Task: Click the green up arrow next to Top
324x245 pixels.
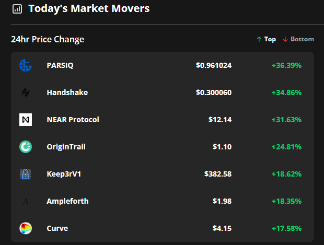Action: point(259,39)
